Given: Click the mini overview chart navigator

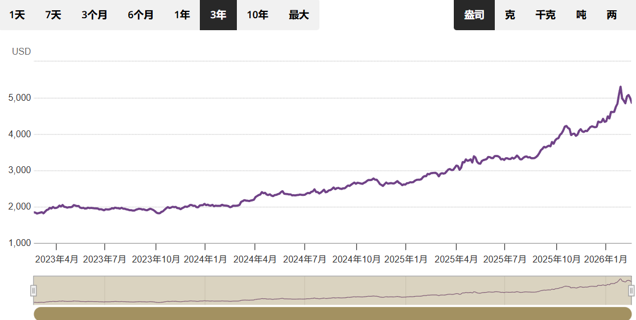Looking at the screenshot, I should pos(333,290).
